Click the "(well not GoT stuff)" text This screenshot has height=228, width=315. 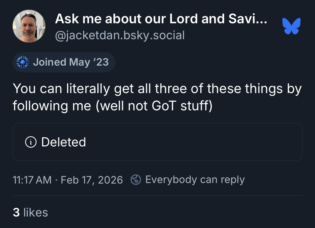pos(154,105)
